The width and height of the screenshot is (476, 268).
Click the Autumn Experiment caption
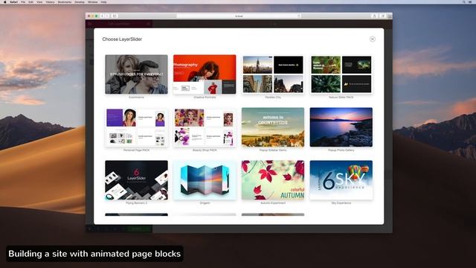click(x=273, y=203)
